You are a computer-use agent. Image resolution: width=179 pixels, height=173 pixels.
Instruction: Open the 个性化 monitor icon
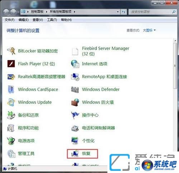[x=75, y=141]
